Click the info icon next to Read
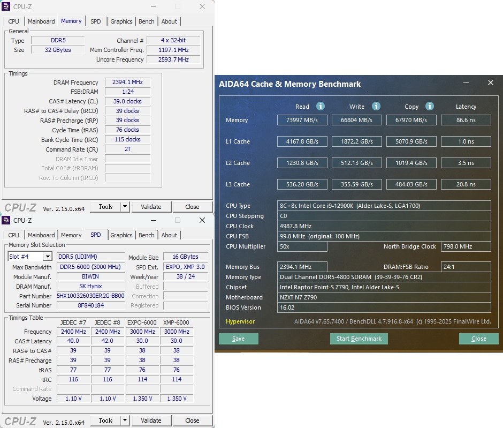The image size is (503, 428). [321, 106]
